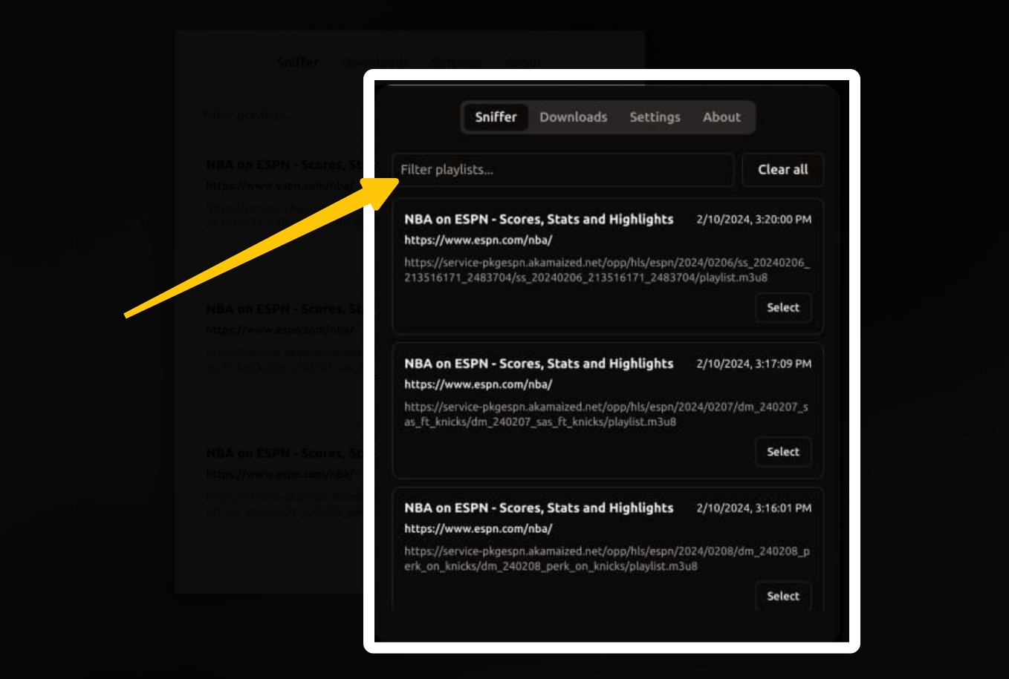Click the 2/10/2024, 3:20:00 PM timestamp
The width and height of the screenshot is (1009, 679).
point(753,220)
